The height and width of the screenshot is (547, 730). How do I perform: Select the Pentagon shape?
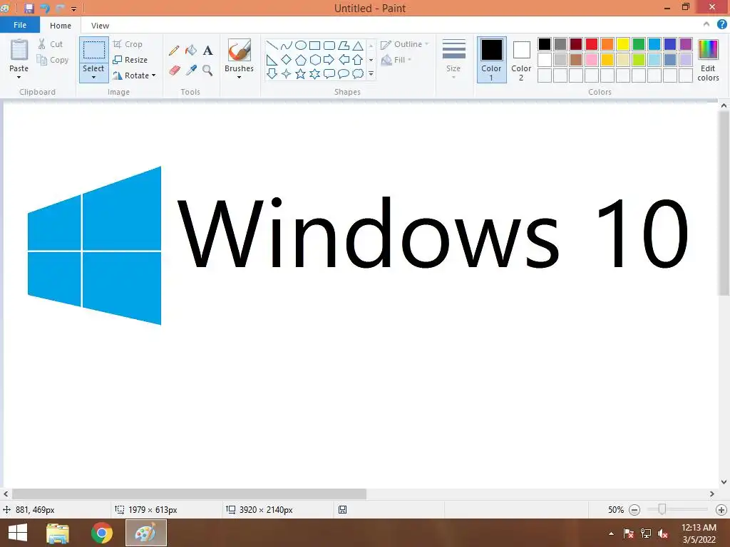[301, 60]
